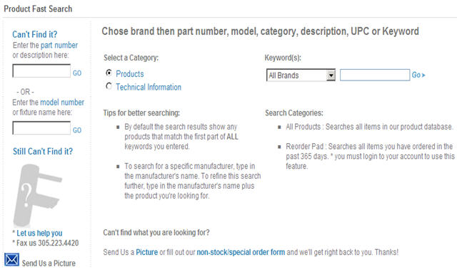The image size is (457, 277).
Task: Open the Let us help you link
Action: pyautogui.click(x=39, y=233)
